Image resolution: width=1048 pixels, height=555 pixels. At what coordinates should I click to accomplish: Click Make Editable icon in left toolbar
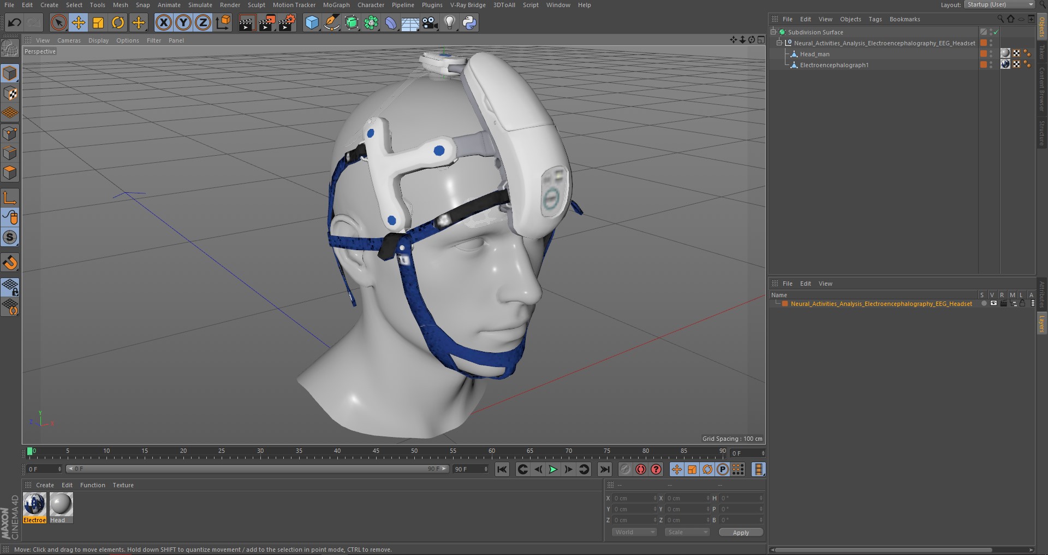(10, 49)
